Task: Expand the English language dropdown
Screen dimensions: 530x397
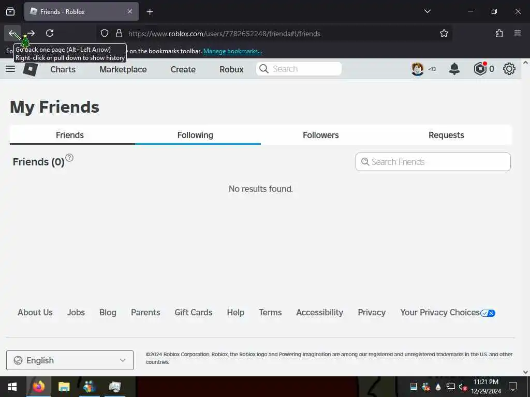Action: [70, 360]
